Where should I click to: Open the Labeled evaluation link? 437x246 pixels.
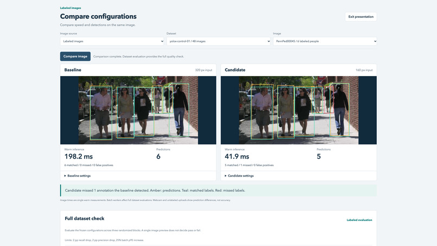(359, 220)
